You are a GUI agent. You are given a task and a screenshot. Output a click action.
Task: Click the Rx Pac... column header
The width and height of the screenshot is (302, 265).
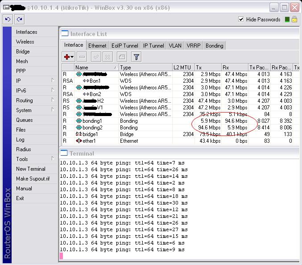point(281,68)
